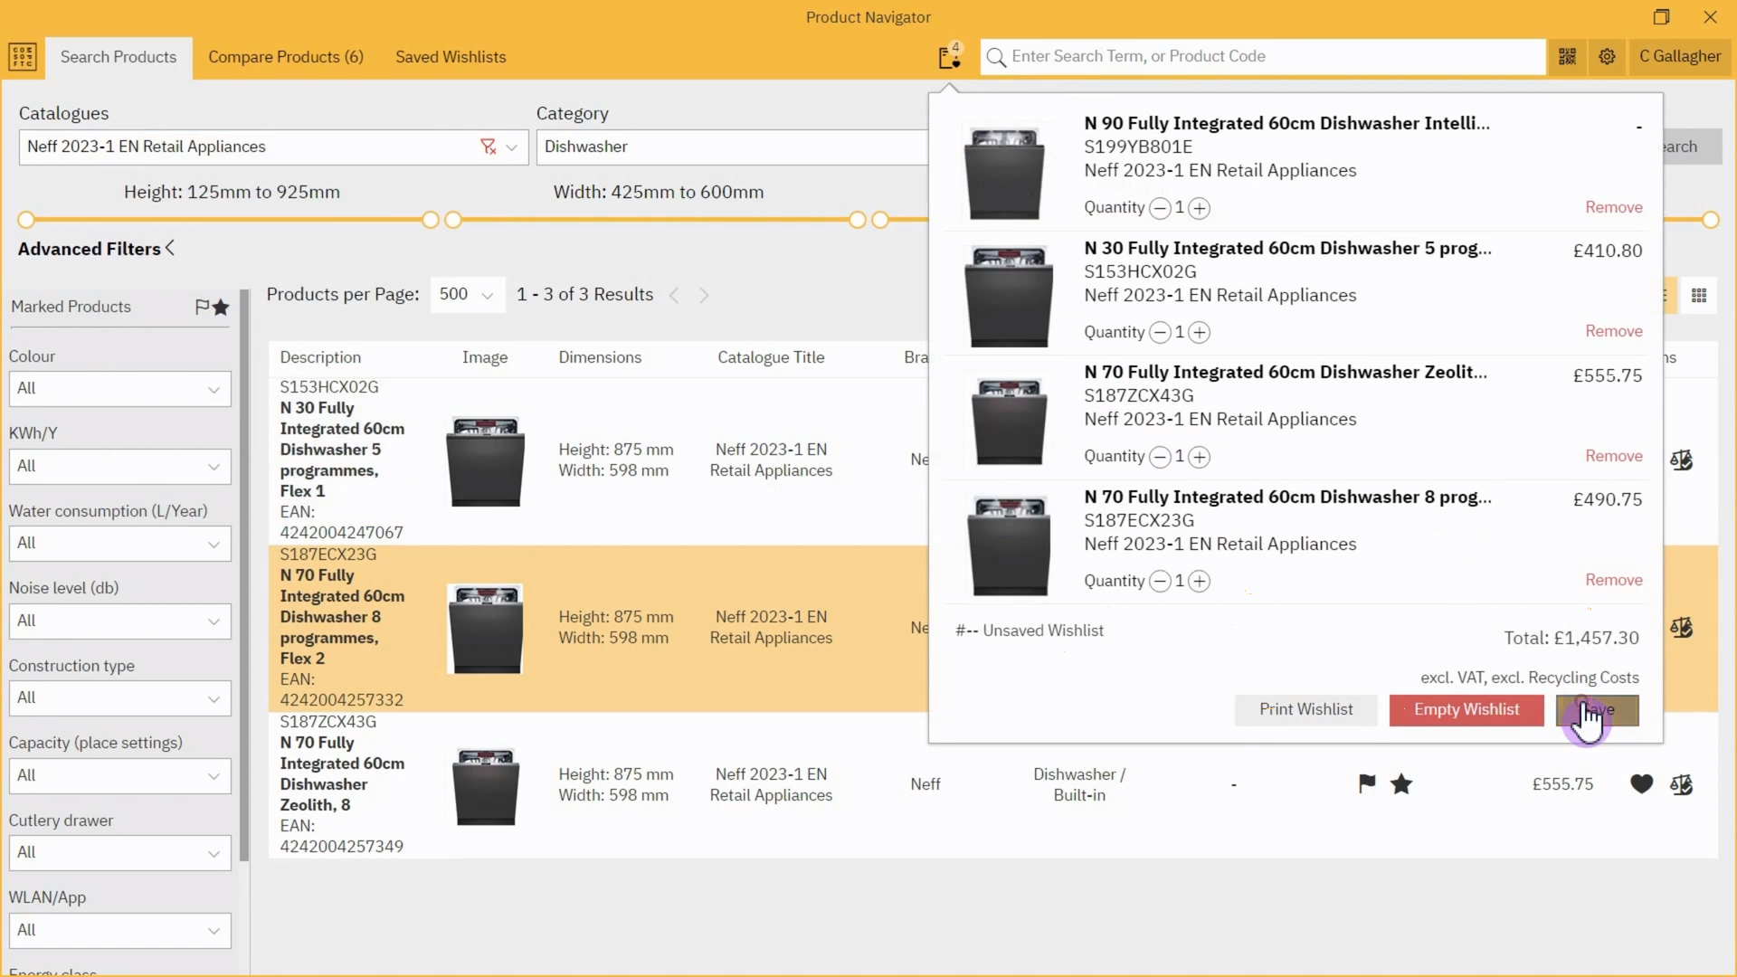Open C Gallagher user menu
Image resolution: width=1737 pixels, height=977 pixels.
[1680, 56]
